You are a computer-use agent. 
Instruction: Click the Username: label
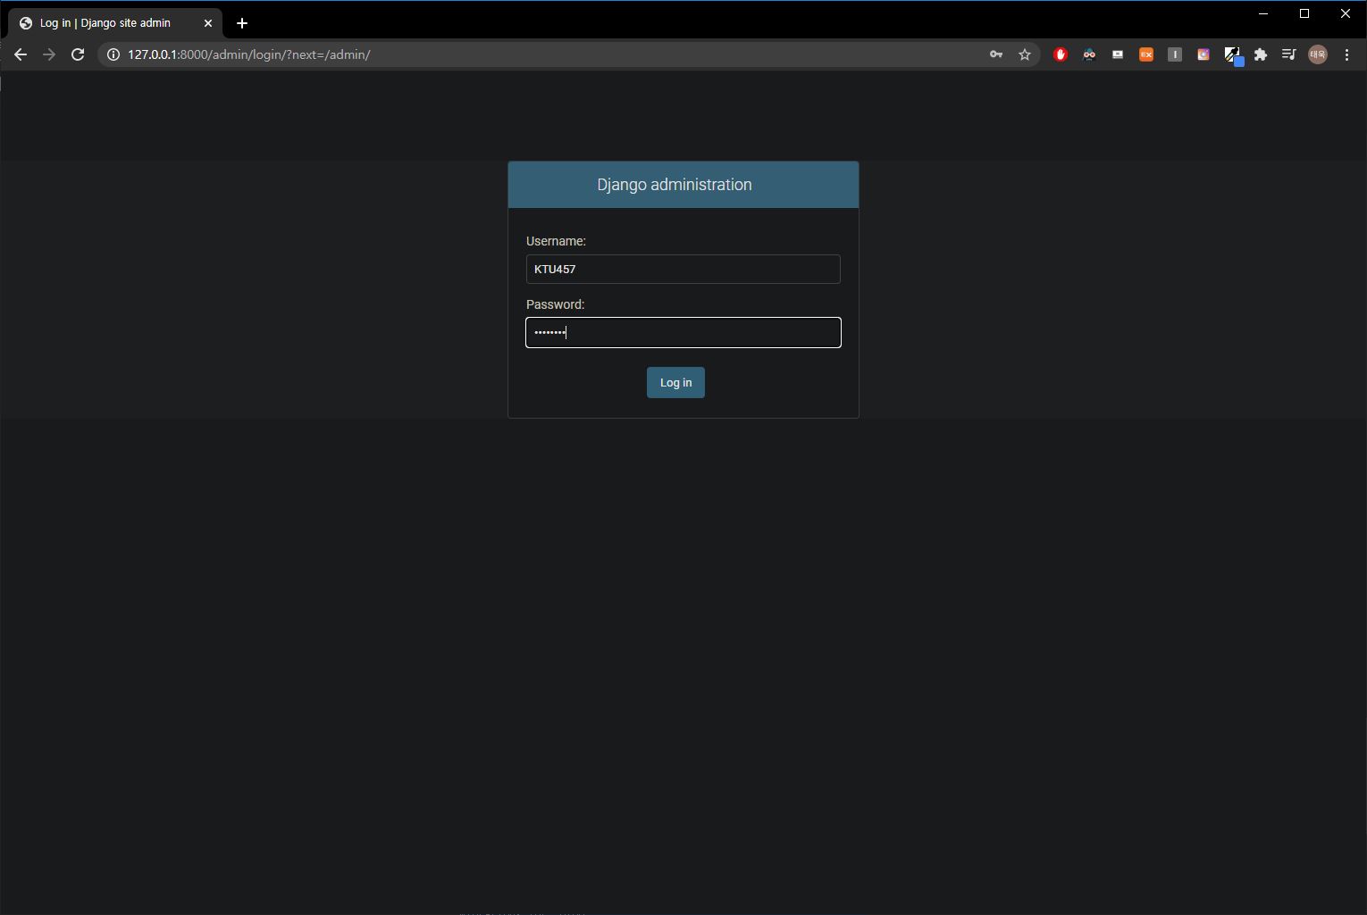coord(556,241)
